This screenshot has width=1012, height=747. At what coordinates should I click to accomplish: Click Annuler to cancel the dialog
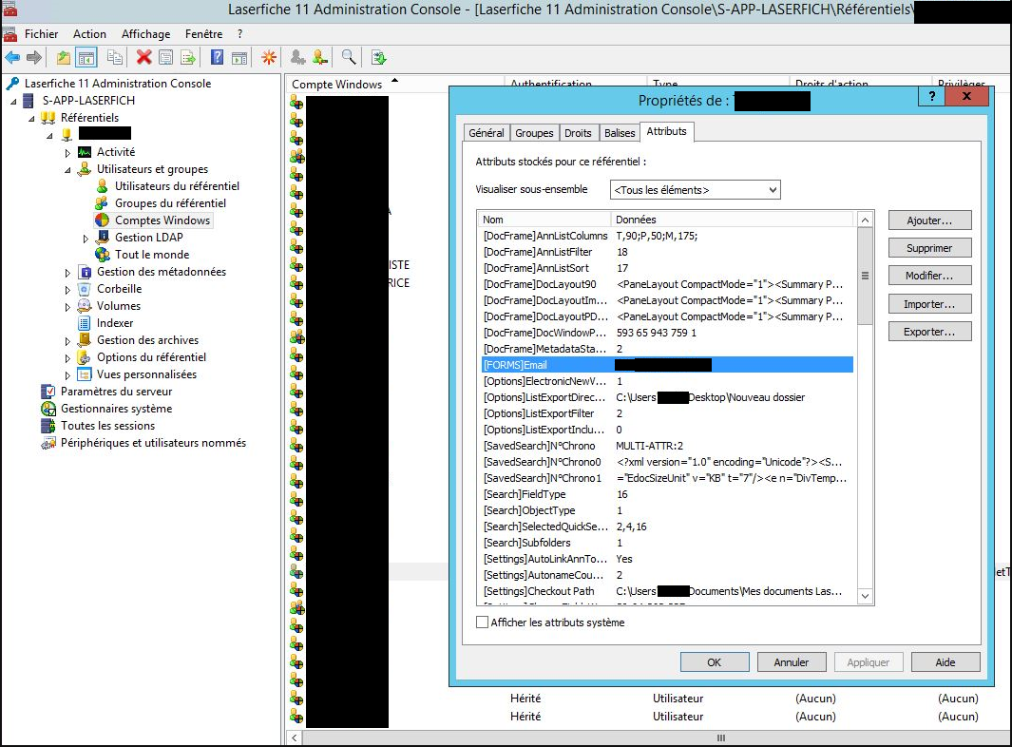tap(792, 661)
